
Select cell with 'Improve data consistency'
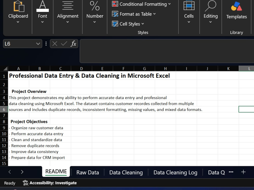(x=34, y=152)
